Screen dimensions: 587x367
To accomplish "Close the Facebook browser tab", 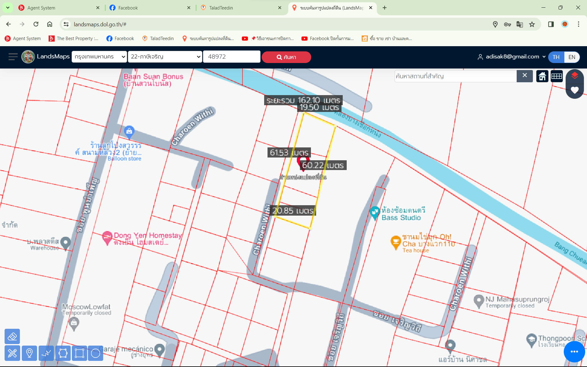I will [x=189, y=8].
